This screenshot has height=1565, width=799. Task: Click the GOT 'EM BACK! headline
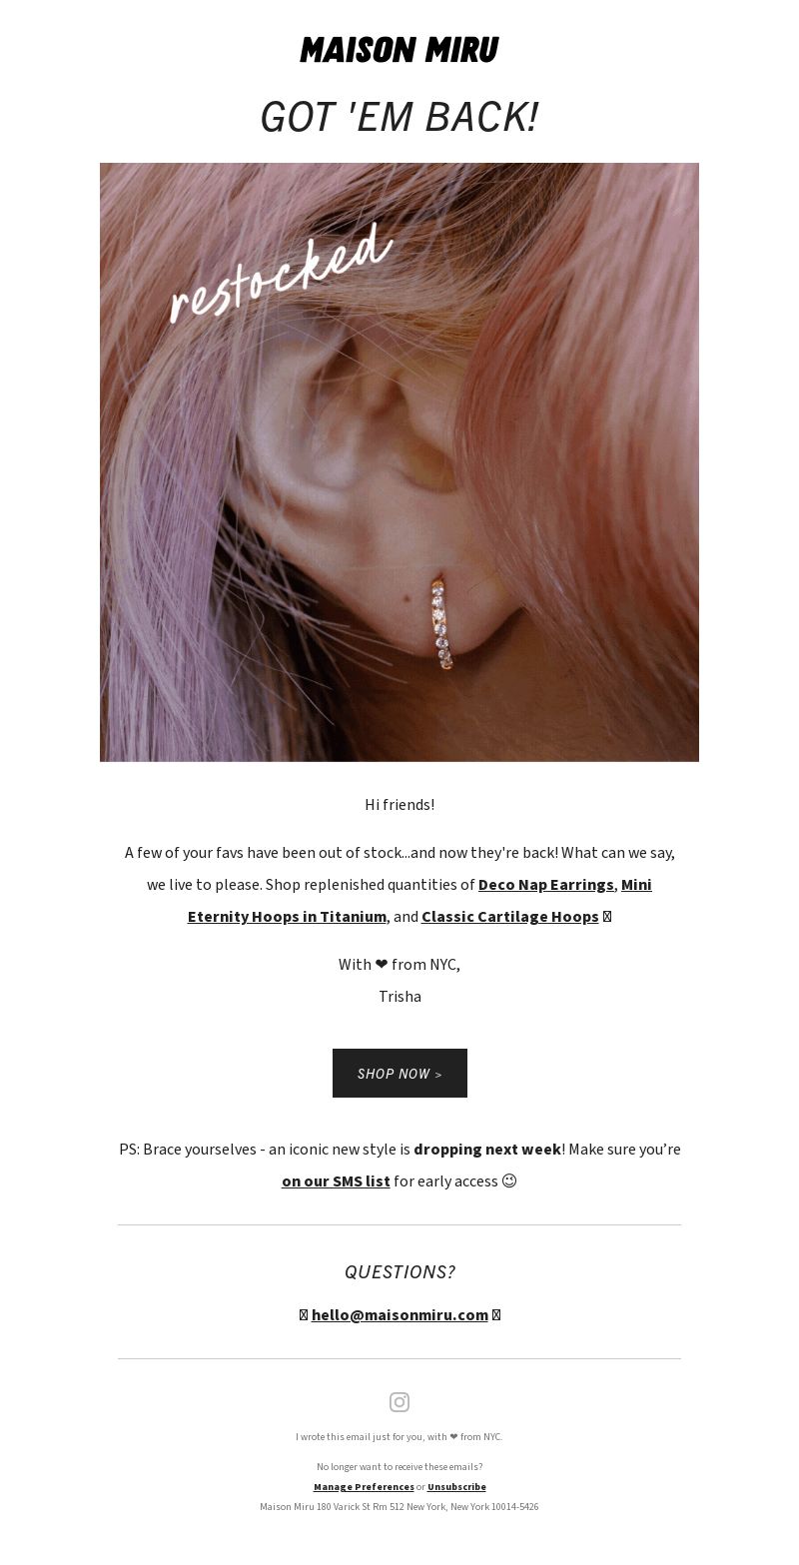pyautogui.click(x=399, y=117)
